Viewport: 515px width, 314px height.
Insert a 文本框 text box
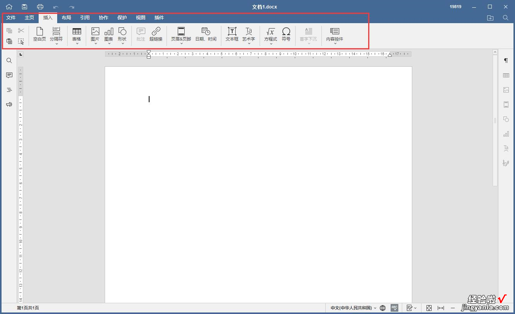(232, 35)
